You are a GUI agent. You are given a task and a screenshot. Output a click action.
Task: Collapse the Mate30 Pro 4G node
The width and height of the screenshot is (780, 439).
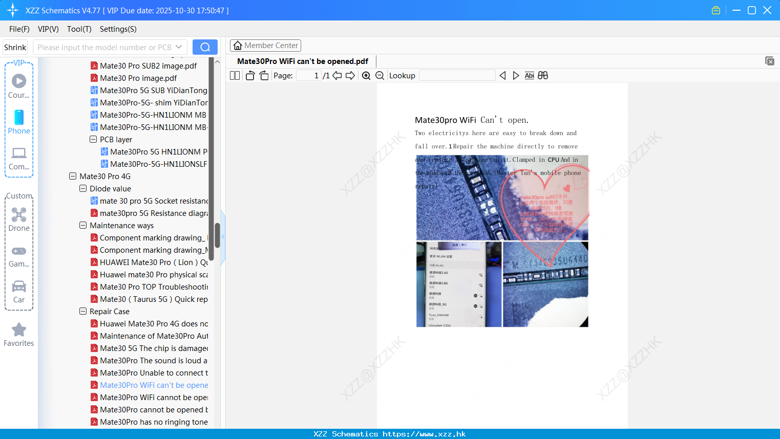(73, 176)
